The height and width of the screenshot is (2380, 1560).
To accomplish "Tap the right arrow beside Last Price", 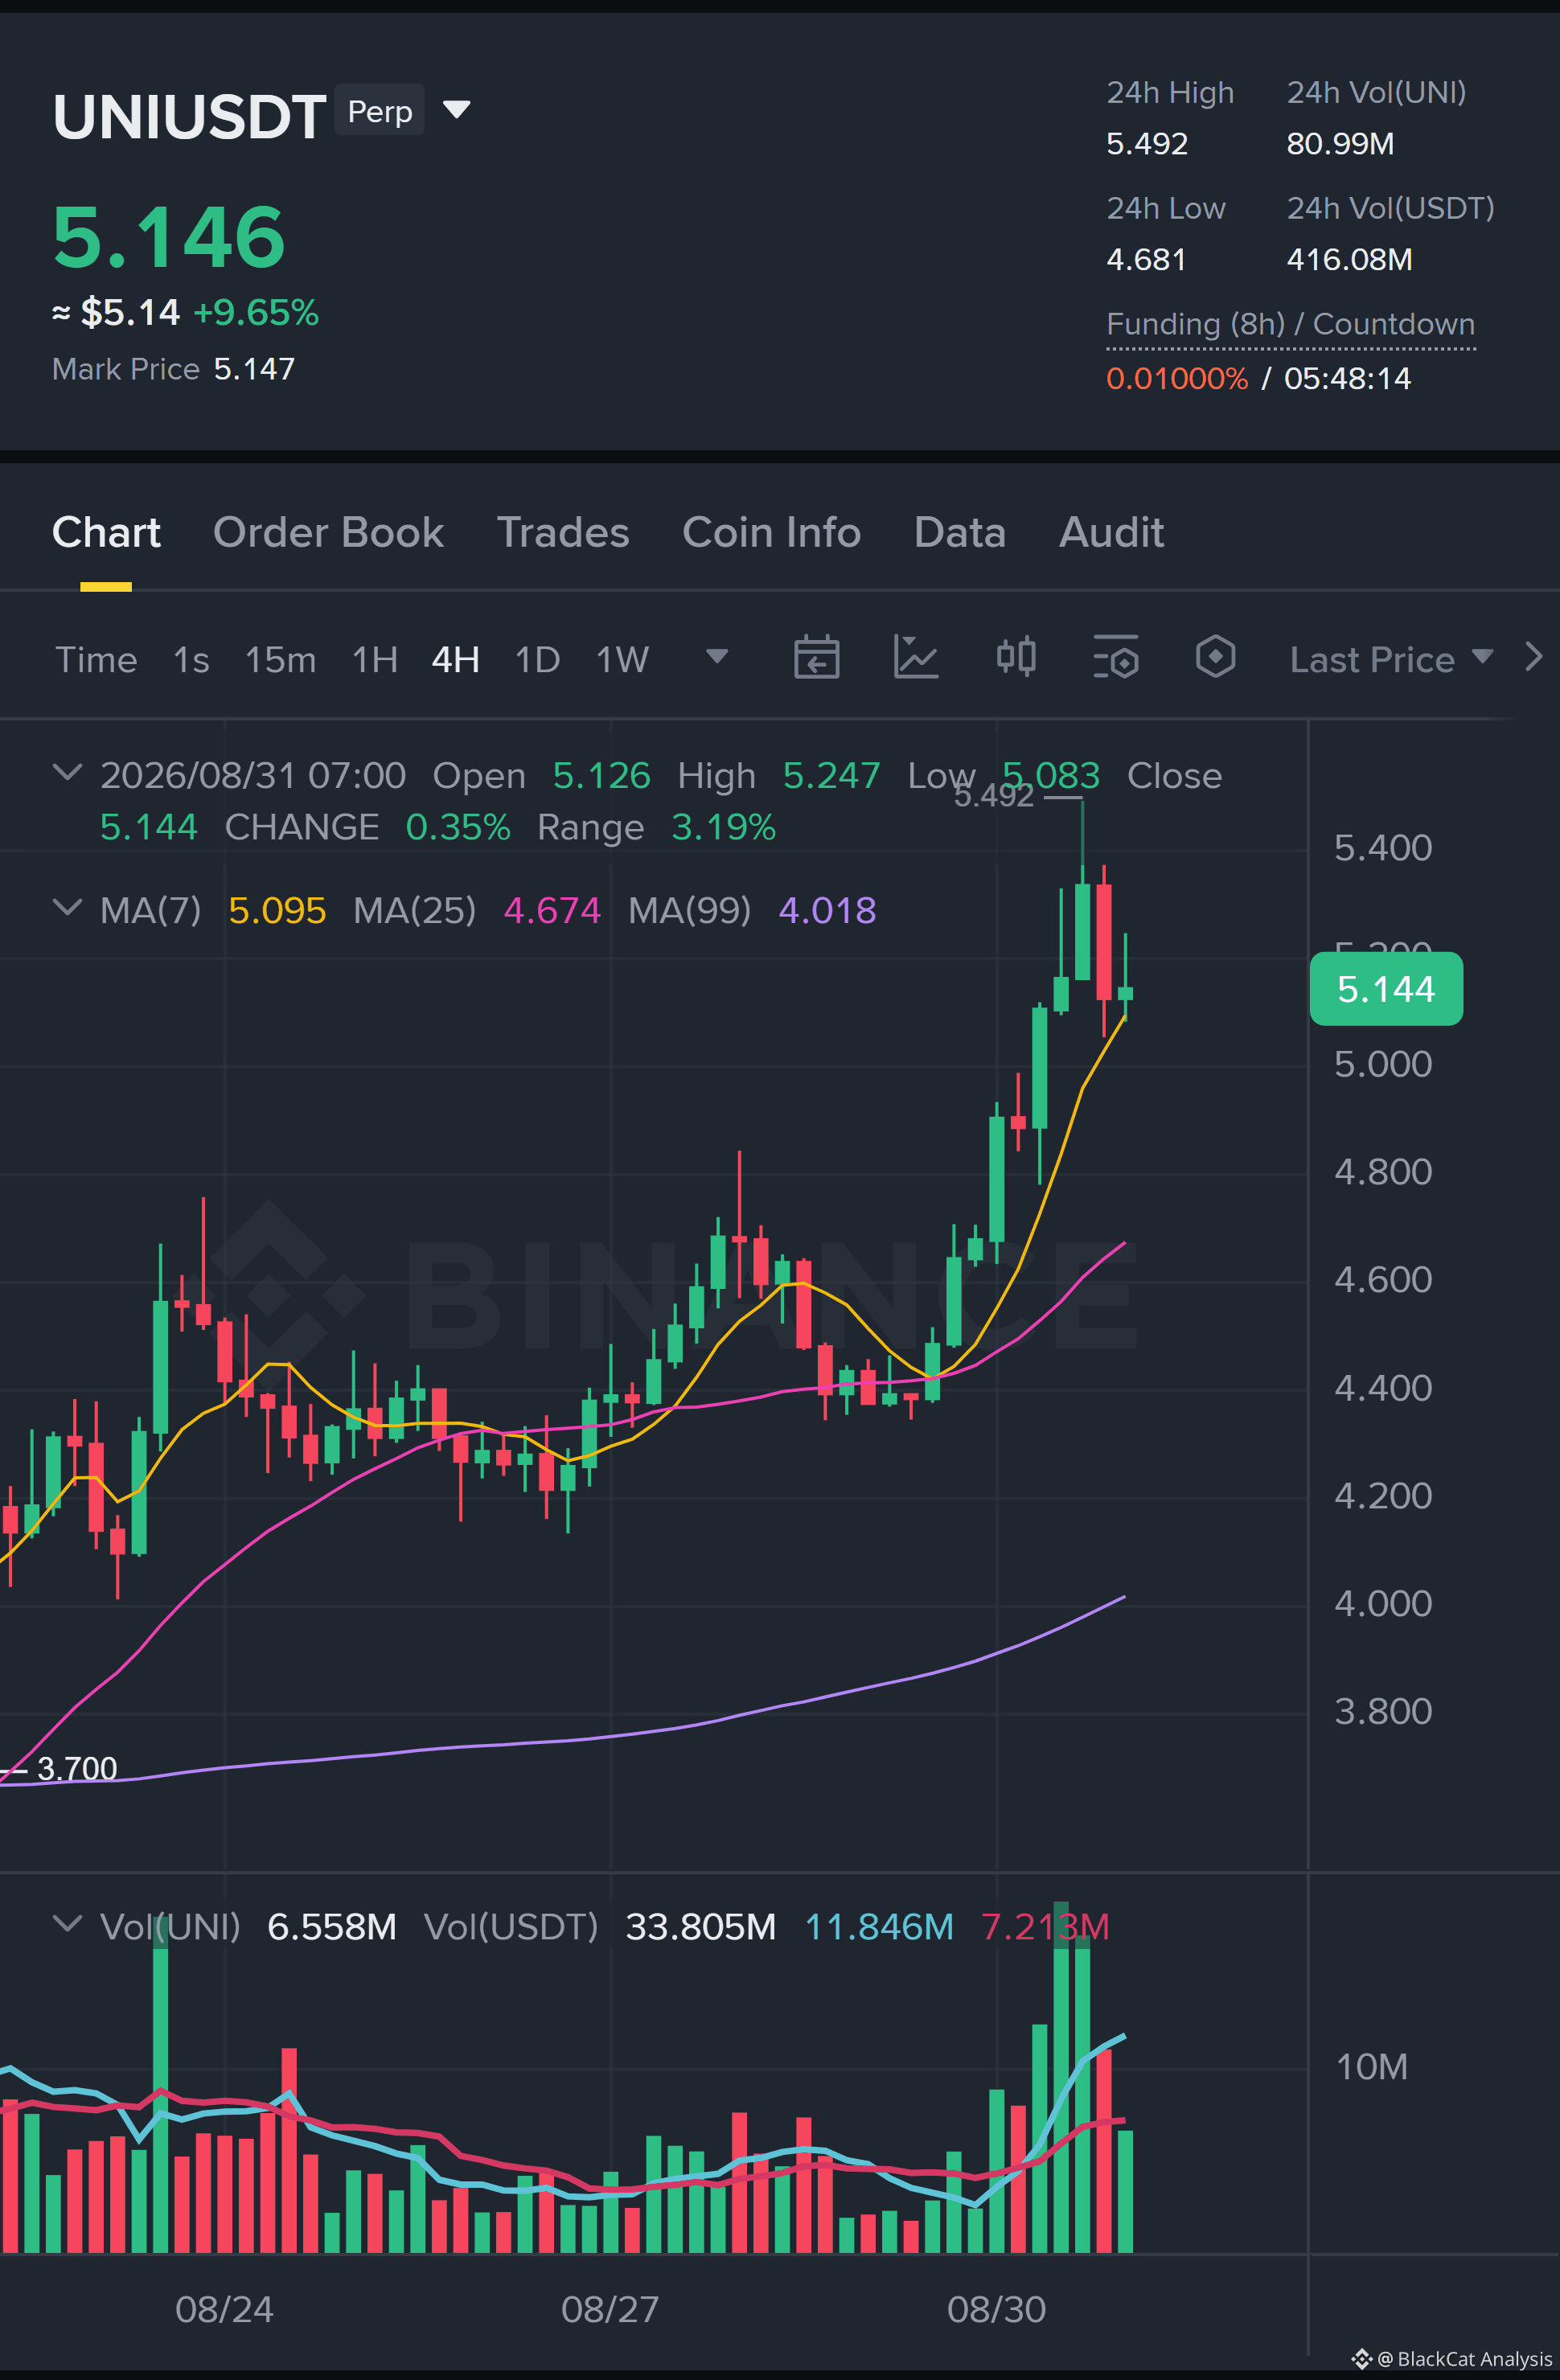I will coord(1533,657).
